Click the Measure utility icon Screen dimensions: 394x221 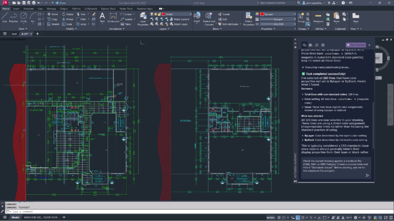pyautogui.click(x=318, y=18)
